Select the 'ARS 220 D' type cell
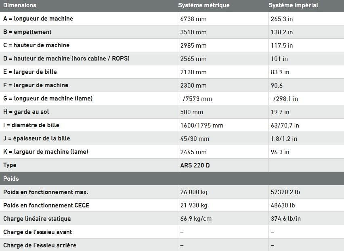 195,165
